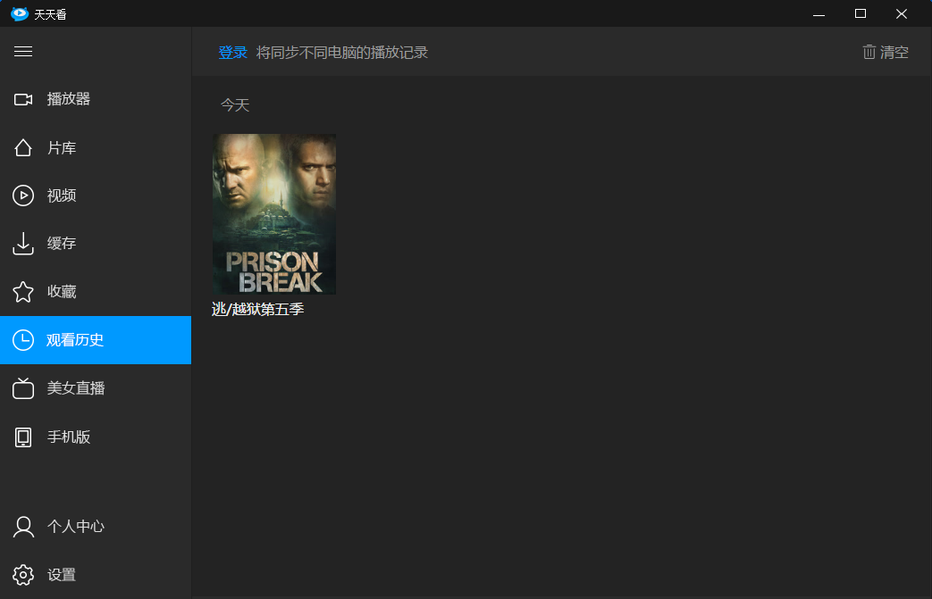Switch to the 观看历史 watch history tab
This screenshot has height=599, width=932.
[x=74, y=340]
